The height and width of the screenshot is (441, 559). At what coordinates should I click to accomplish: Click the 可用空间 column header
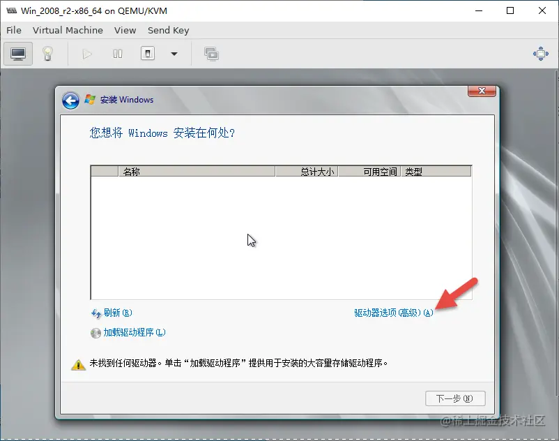click(369, 172)
